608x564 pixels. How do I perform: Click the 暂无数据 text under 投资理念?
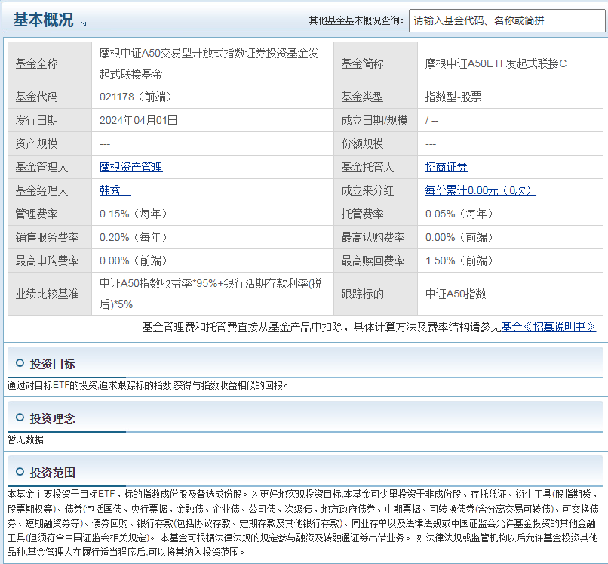pos(26,439)
